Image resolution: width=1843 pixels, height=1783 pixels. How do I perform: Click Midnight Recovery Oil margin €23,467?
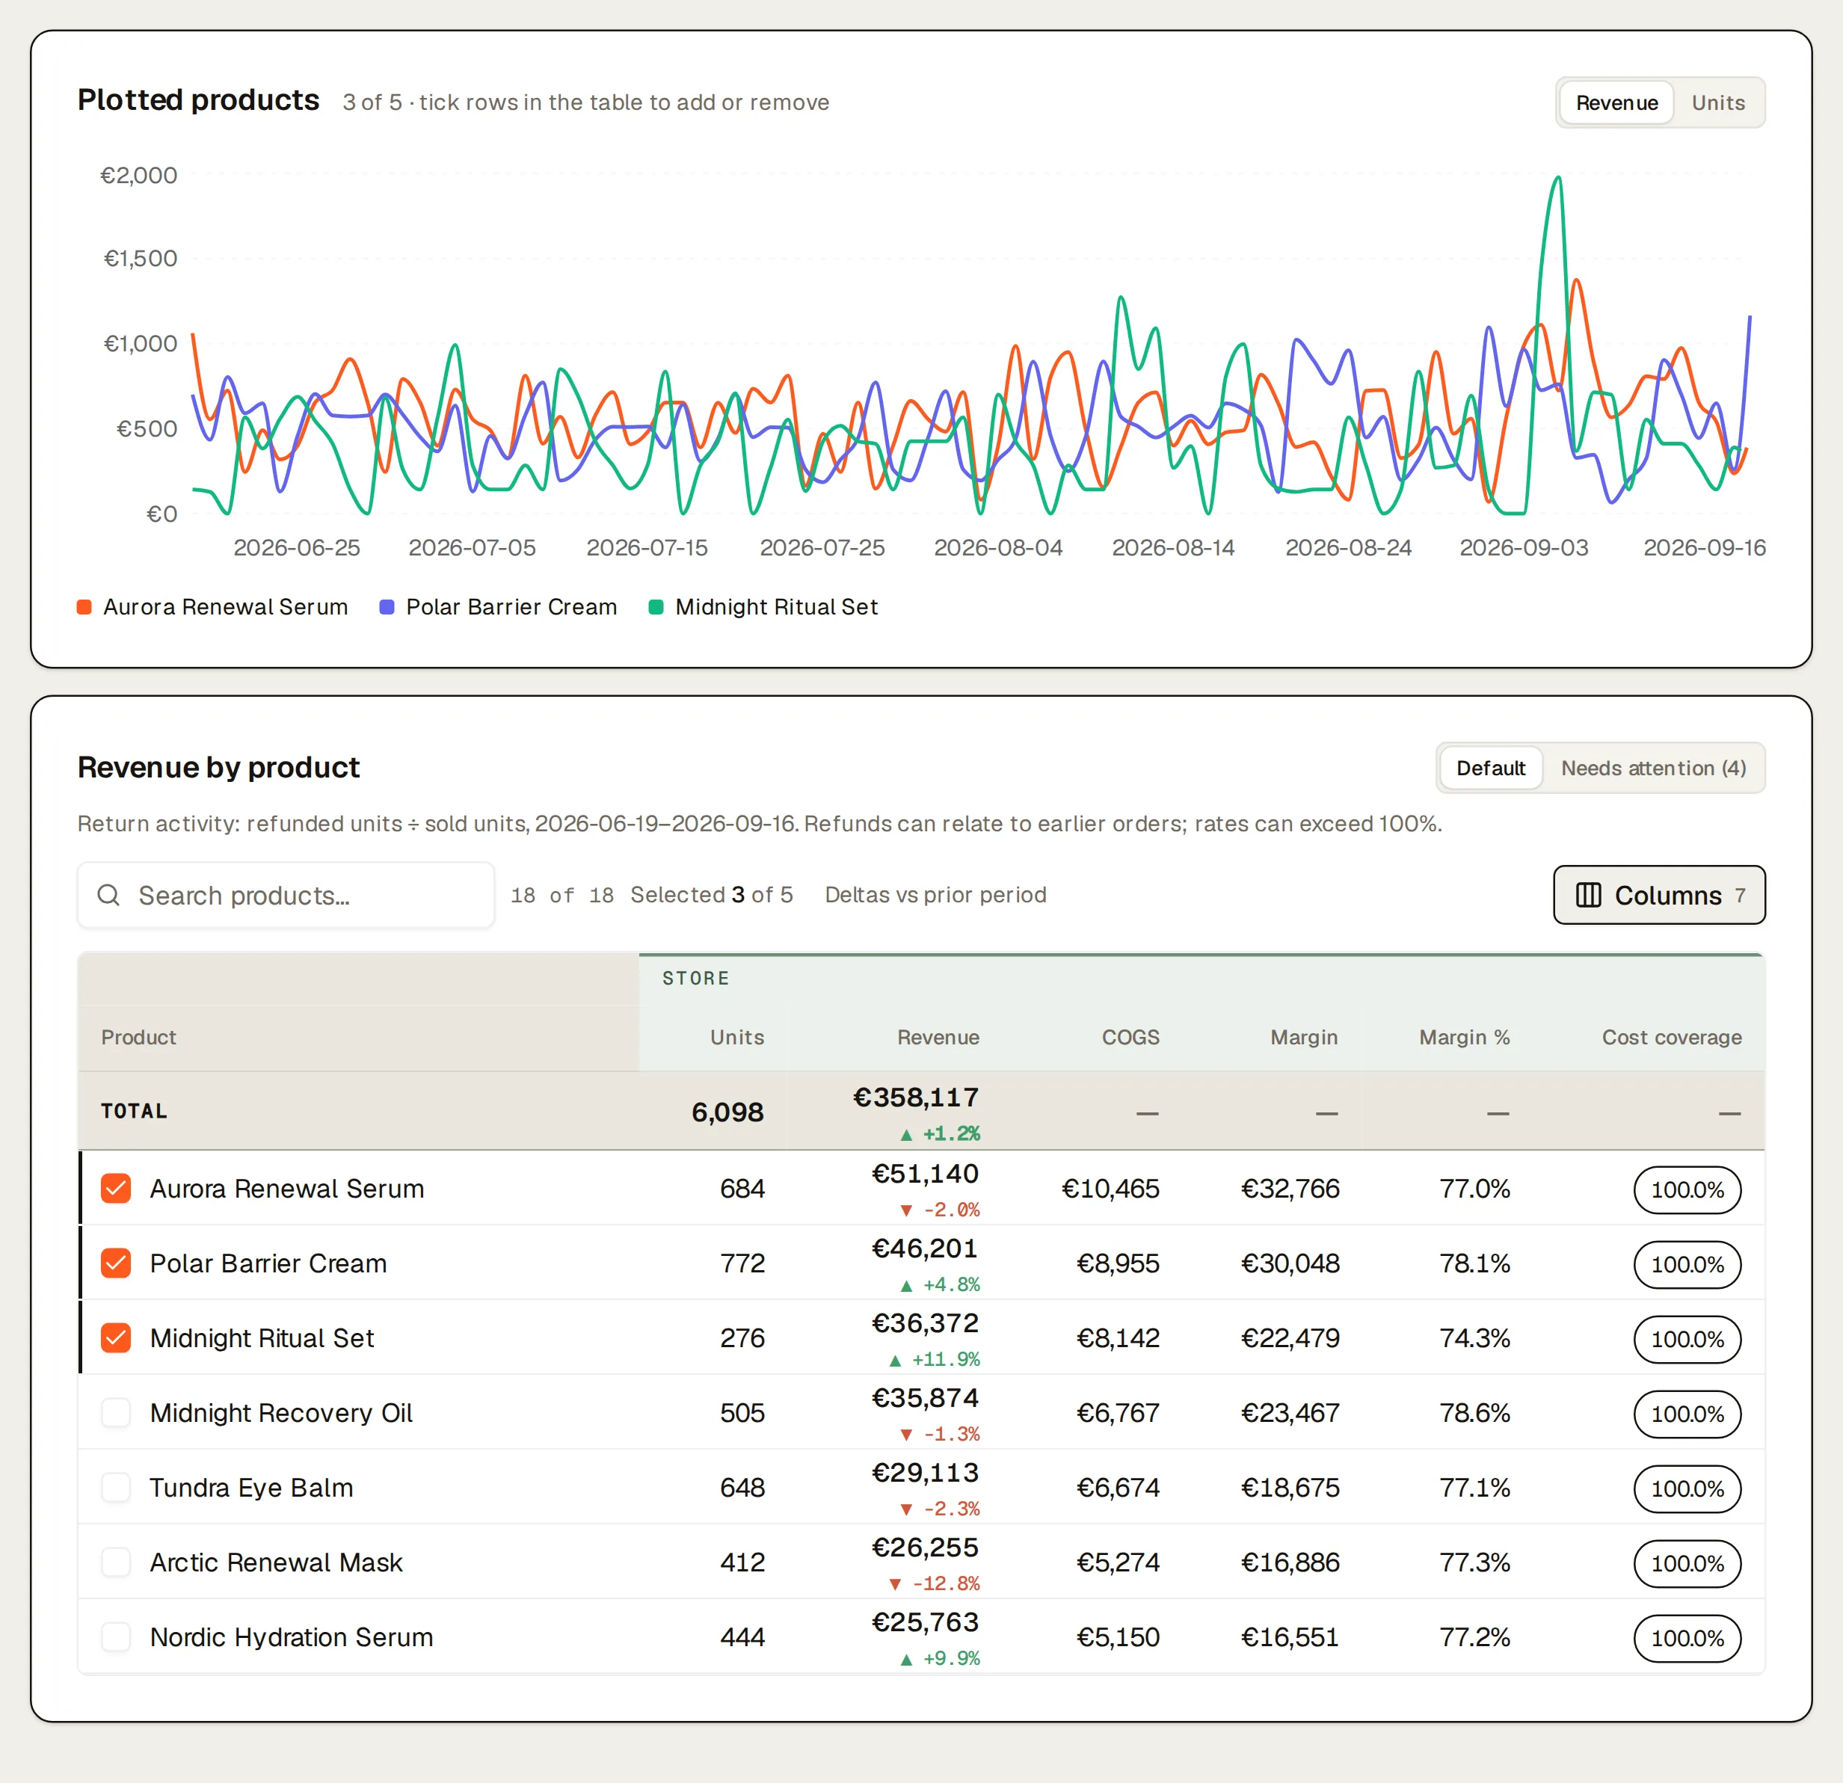[1289, 1412]
